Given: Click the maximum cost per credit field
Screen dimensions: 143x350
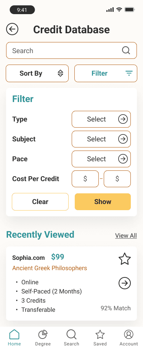Looking at the screenshot, I should pyautogui.click(x=117, y=179).
